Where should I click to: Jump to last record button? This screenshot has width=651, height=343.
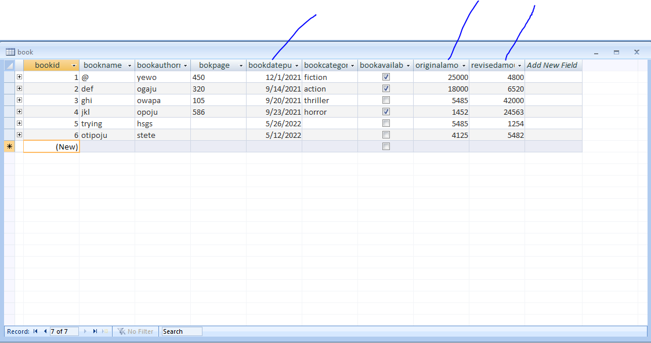(95, 331)
